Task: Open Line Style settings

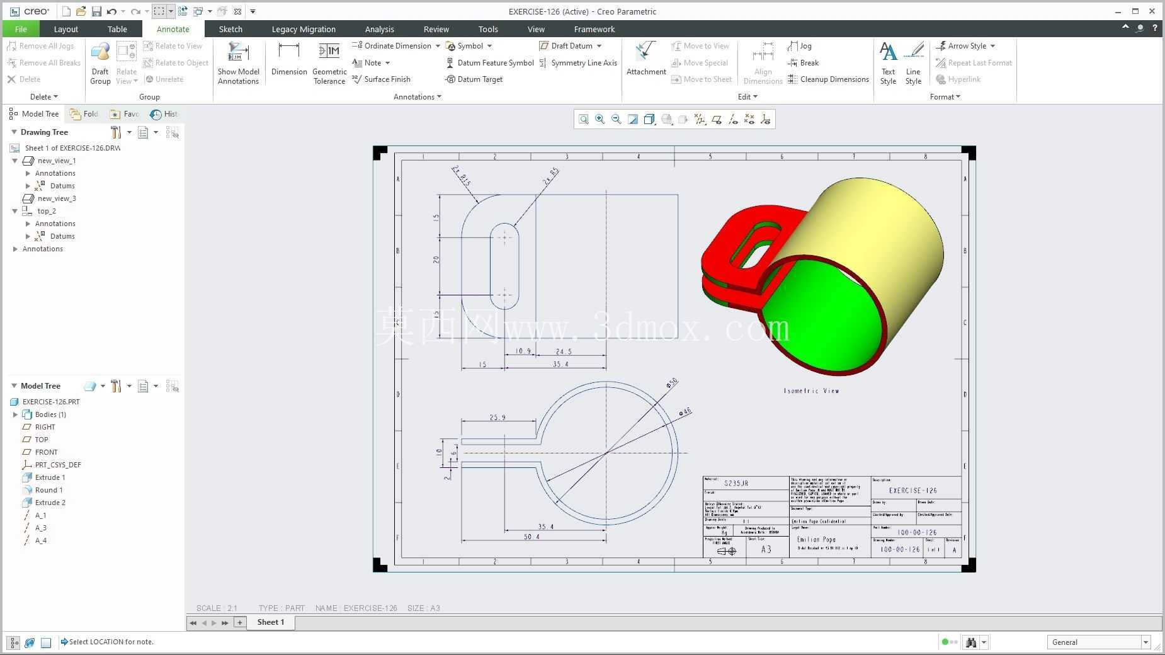Action: tap(913, 63)
